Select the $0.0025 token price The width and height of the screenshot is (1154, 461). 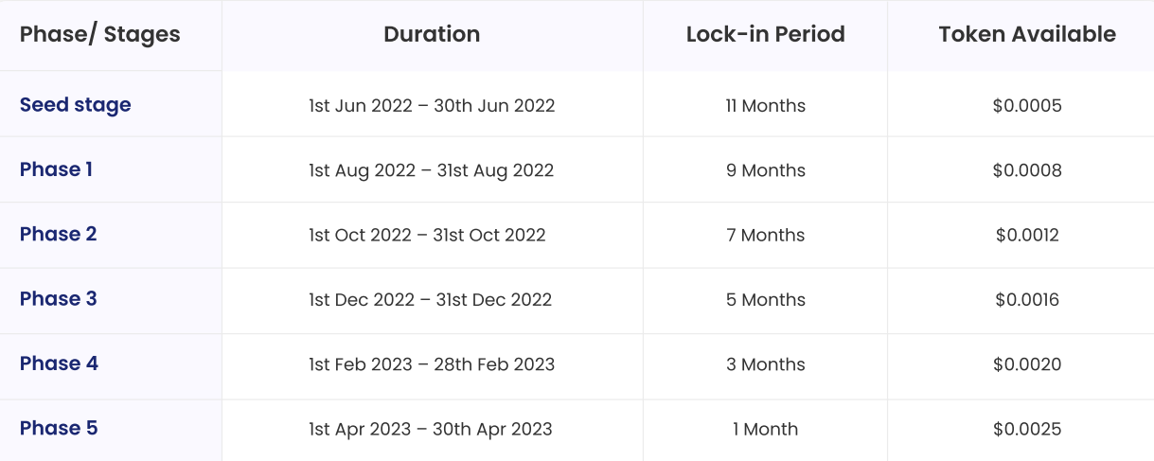(1027, 429)
